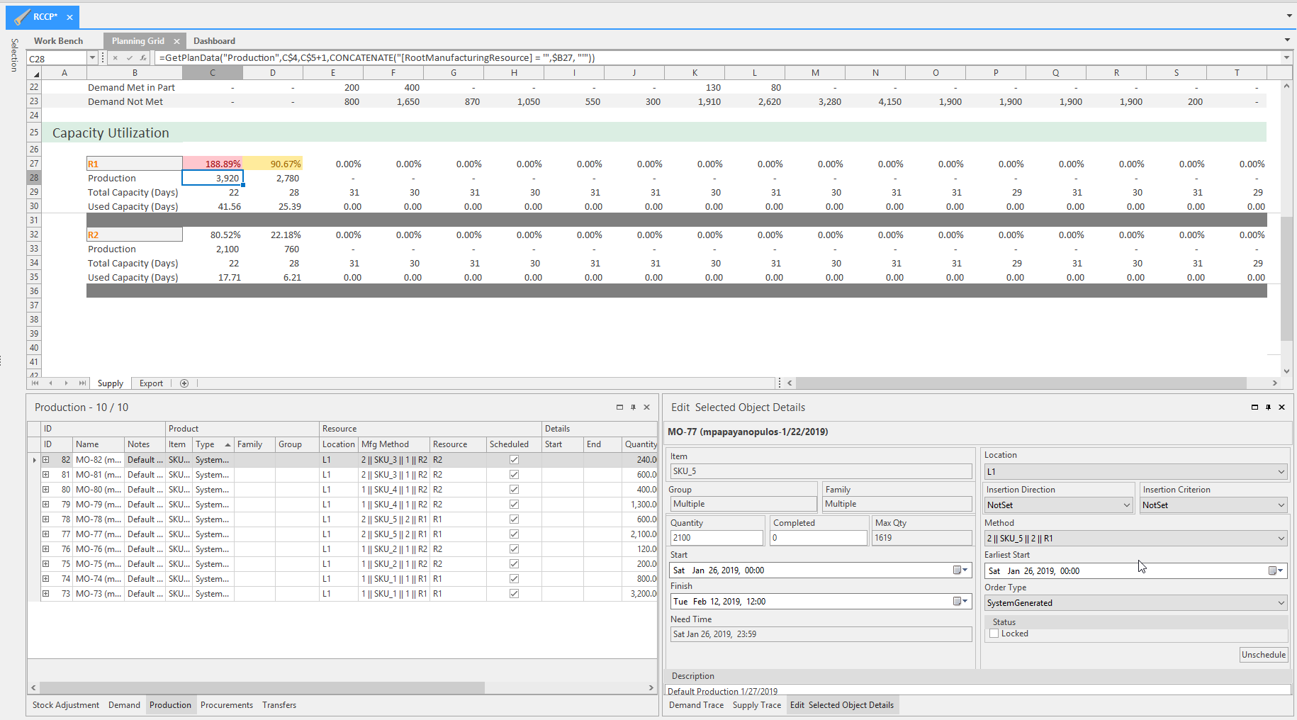
Task: Click the Production table horizontal scrollbar
Action: 262,688
